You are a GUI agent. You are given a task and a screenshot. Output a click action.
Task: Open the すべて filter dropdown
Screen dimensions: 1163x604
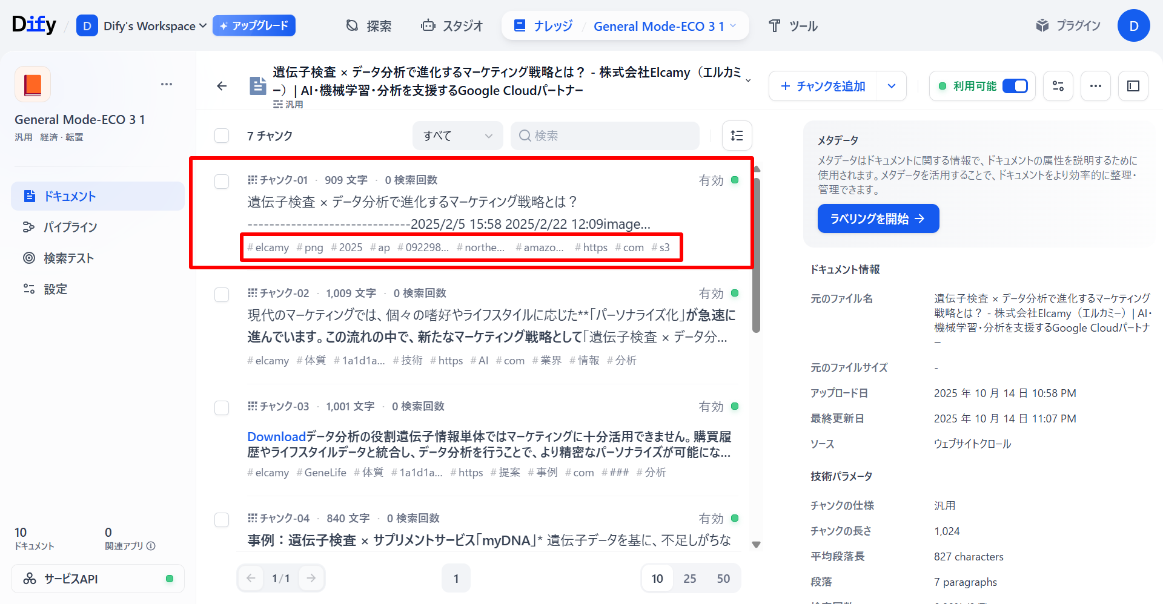pyautogui.click(x=457, y=136)
